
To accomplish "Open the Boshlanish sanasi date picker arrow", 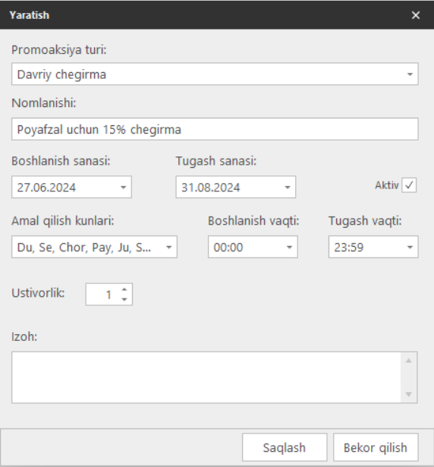I will pyautogui.click(x=123, y=188).
